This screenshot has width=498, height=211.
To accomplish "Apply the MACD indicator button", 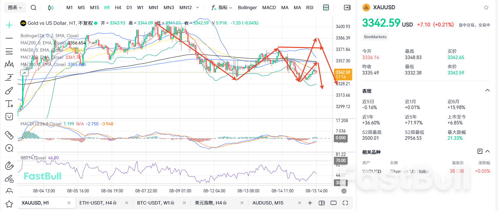I will pos(269,7).
